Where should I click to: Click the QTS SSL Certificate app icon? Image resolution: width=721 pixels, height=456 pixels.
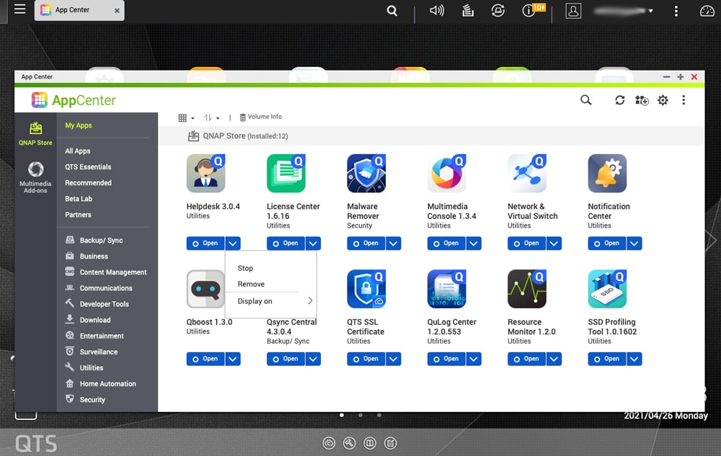tap(366, 289)
